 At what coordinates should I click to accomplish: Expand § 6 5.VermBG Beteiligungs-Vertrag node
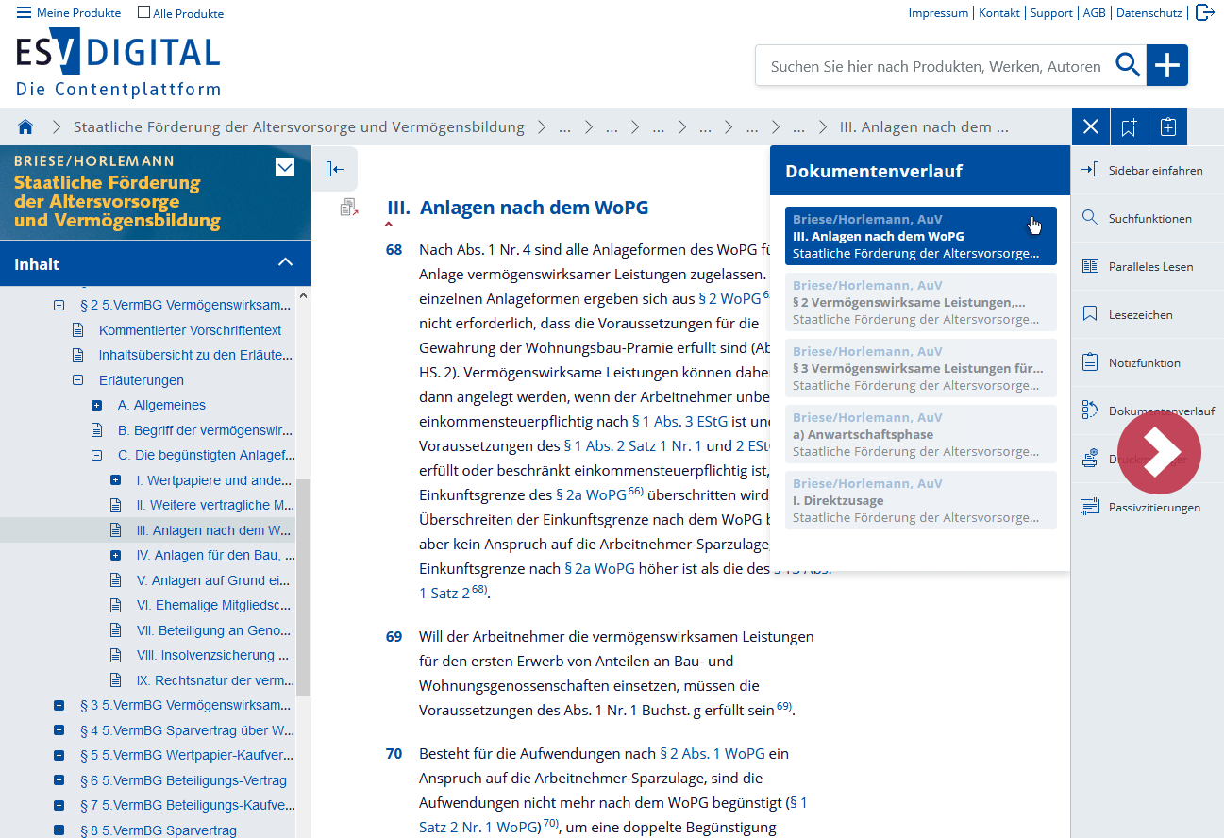pyautogui.click(x=59, y=780)
